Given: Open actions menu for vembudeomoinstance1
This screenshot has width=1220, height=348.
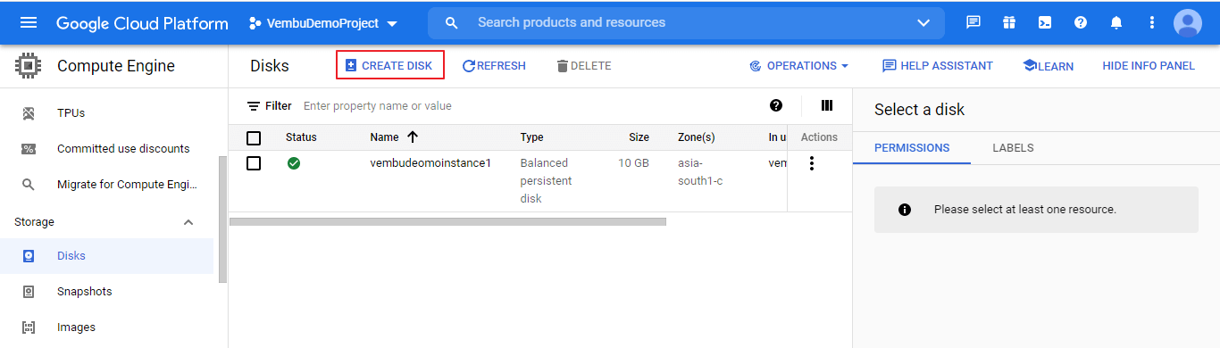Looking at the screenshot, I should (x=811, y=163).
